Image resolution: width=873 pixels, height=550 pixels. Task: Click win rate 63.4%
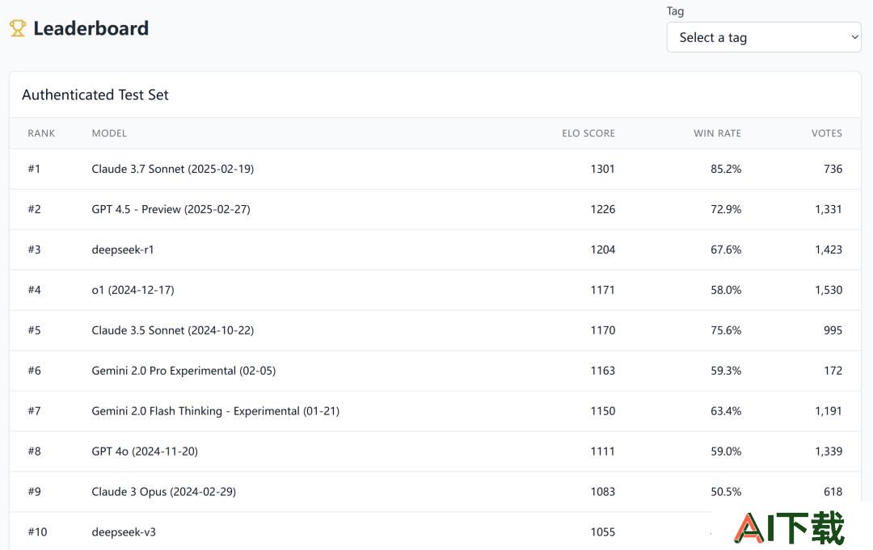click(x=726, y=411)
